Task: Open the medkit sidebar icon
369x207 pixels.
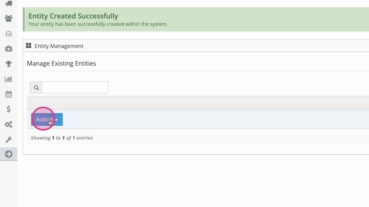Action: tap(9, 49)
